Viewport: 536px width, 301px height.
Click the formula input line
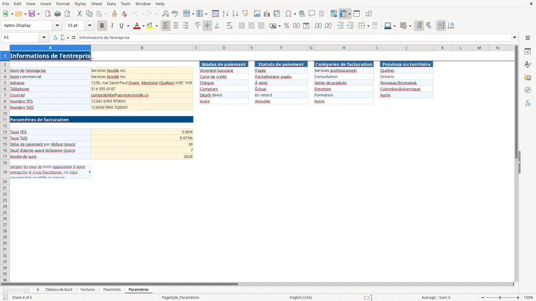coord(294,37)
